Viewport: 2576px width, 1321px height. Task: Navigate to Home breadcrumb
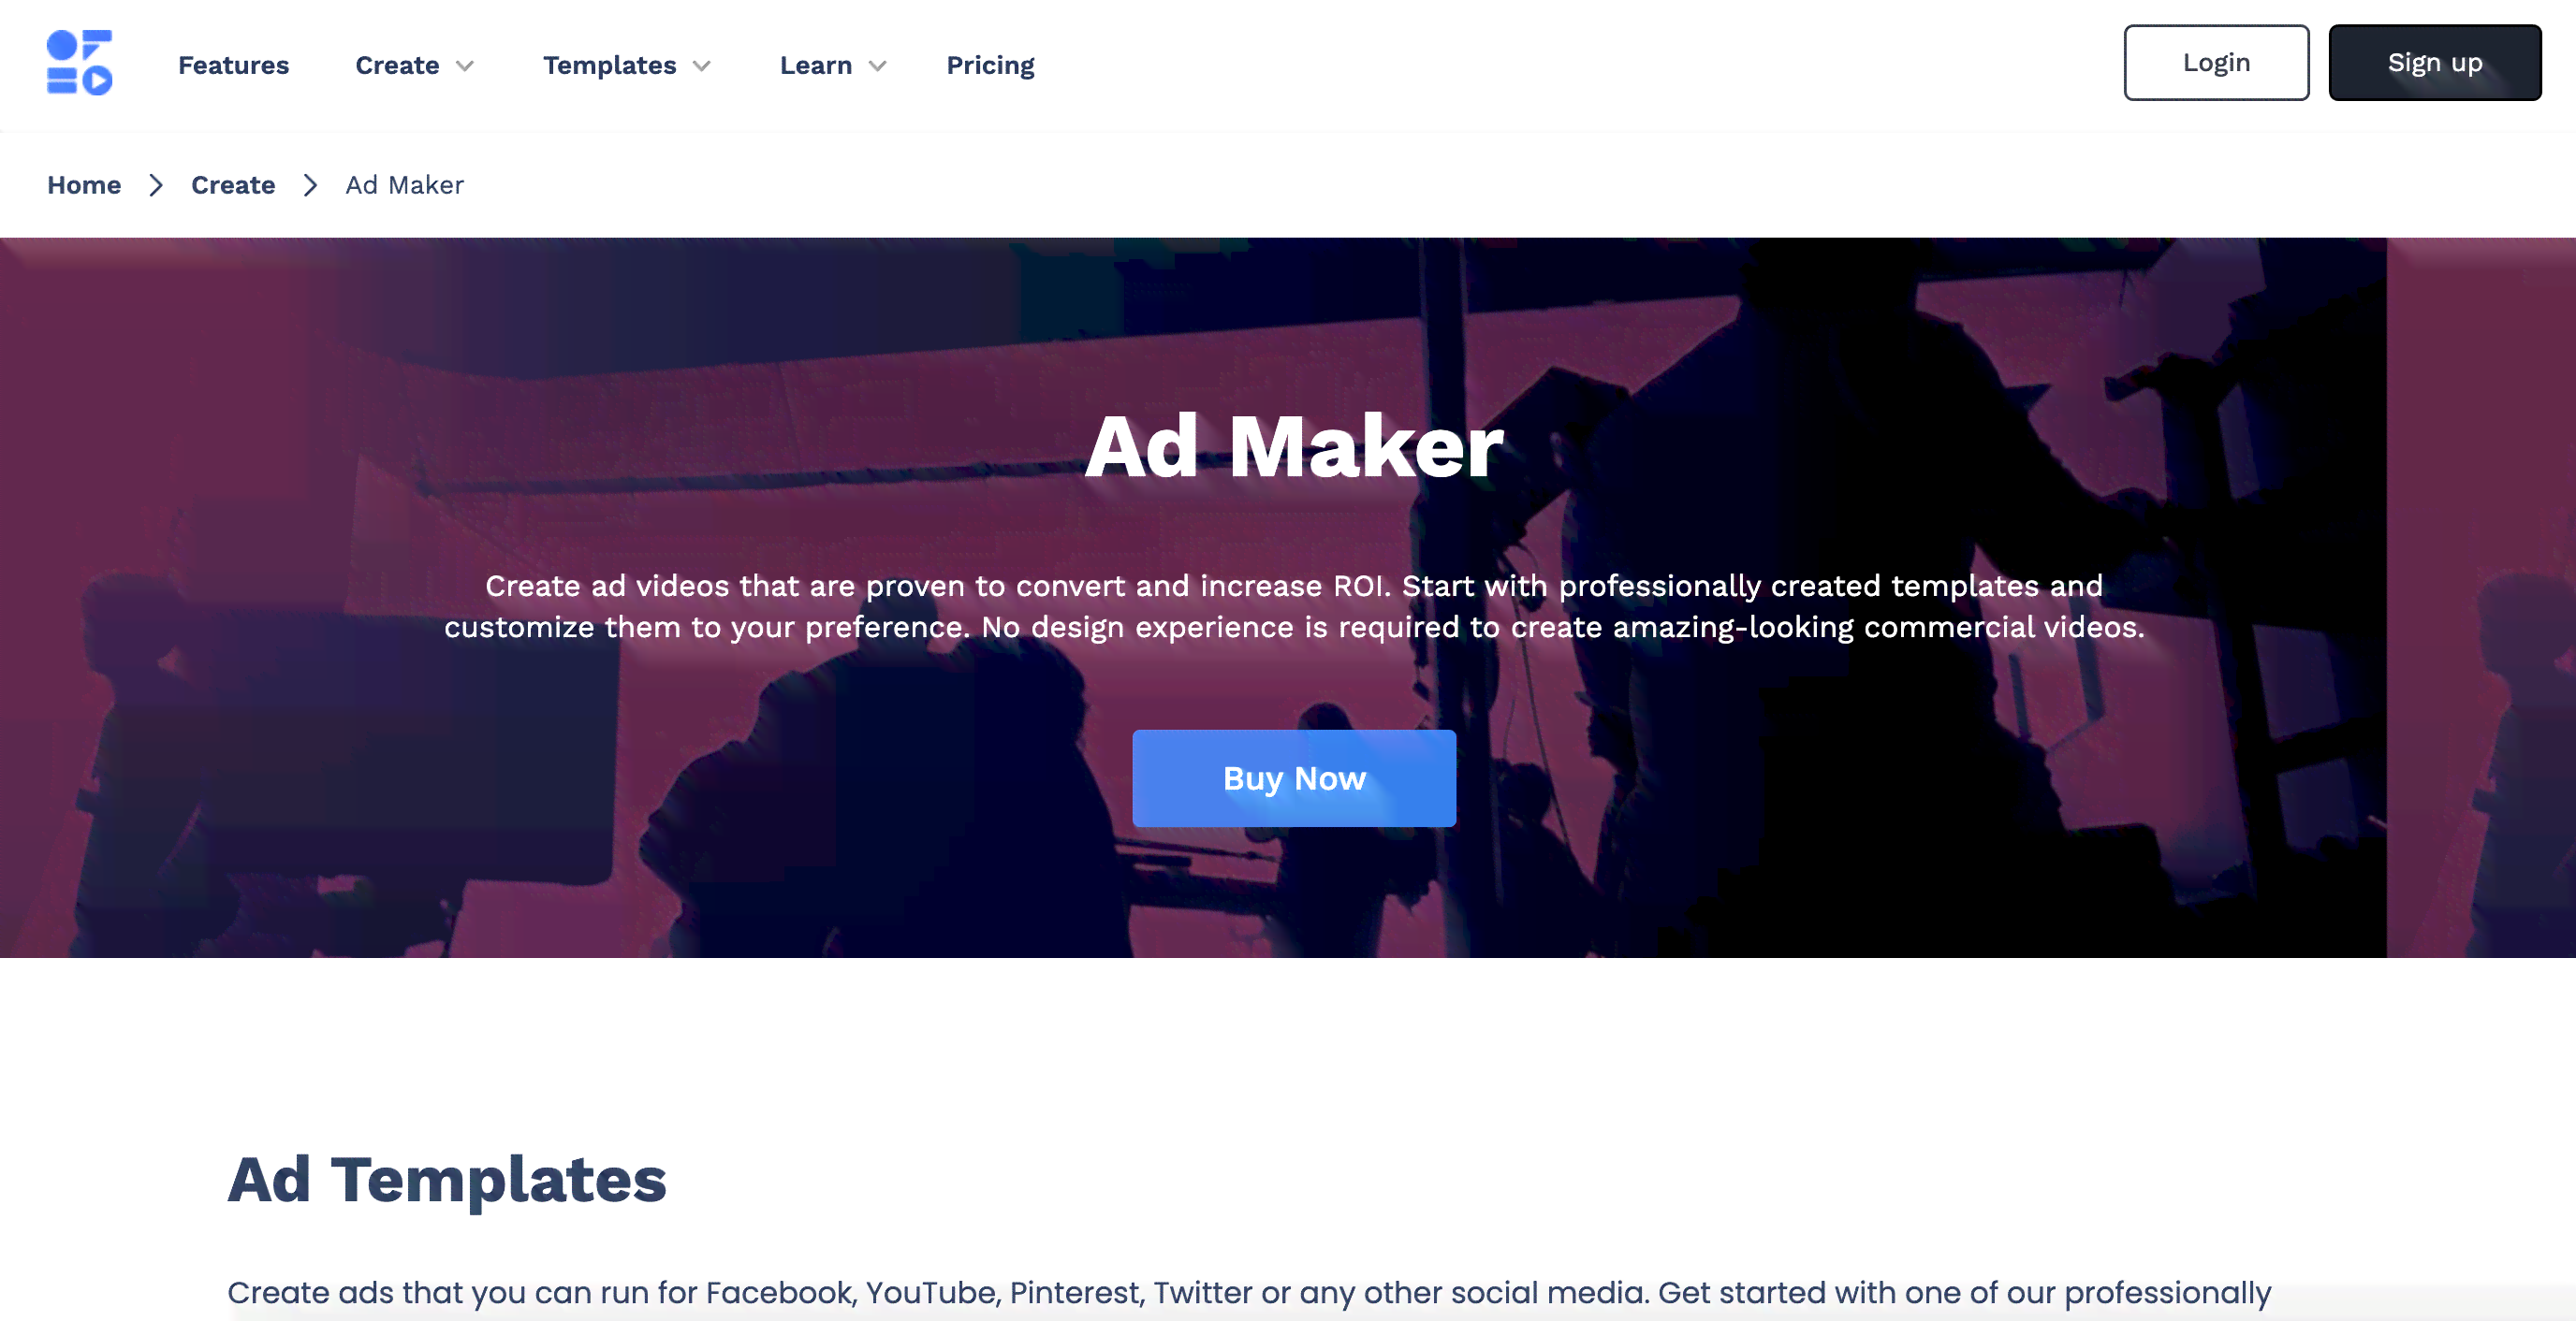[84, 183]
